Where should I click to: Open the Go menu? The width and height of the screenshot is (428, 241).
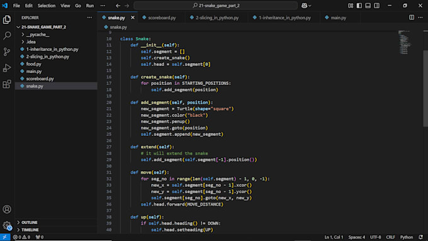point(78,6)
